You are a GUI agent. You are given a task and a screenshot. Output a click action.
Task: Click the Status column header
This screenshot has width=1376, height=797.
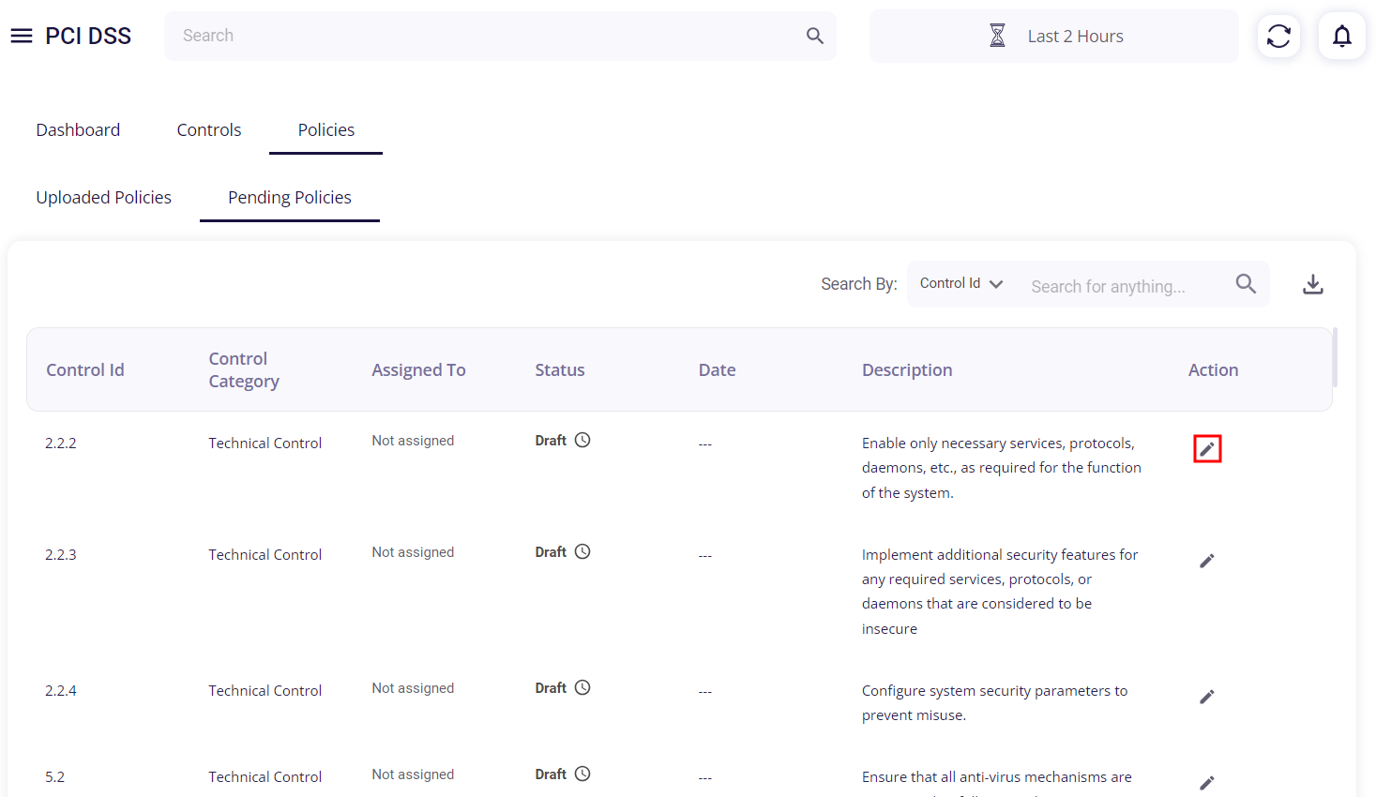[x=560, y=369]
